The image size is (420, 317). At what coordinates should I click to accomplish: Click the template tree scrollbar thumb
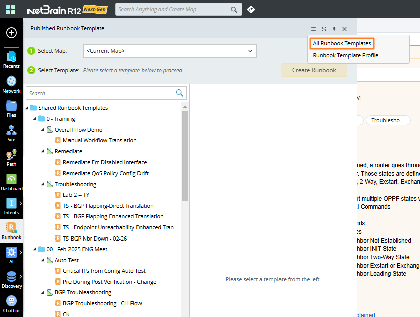pos(185,155)
